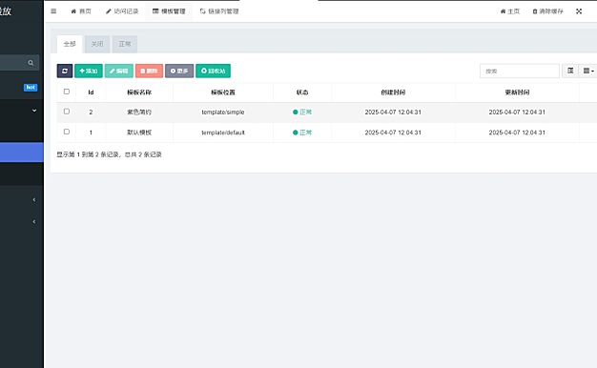Show 全部 (all) status filter tab
The height and width of the screenshot is (368, 597).
coord(70,44)
